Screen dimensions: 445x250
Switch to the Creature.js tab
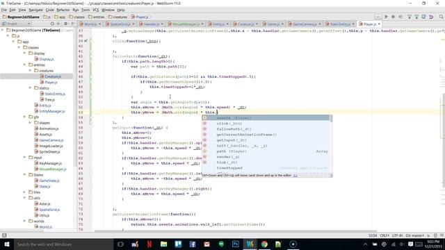tap(245, 24)
